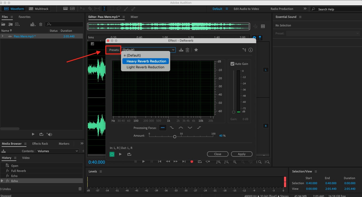Screen dimensions: 362x197
Task: Toggle loop preview in DeReverb dialog
Action: pos(129,154)
